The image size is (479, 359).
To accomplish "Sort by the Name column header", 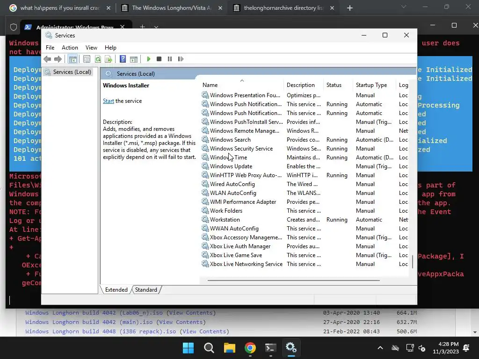I will 210,85.
